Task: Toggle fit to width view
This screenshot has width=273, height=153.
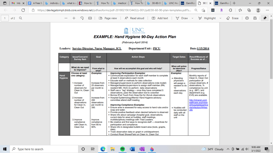Action: [90, 18]
